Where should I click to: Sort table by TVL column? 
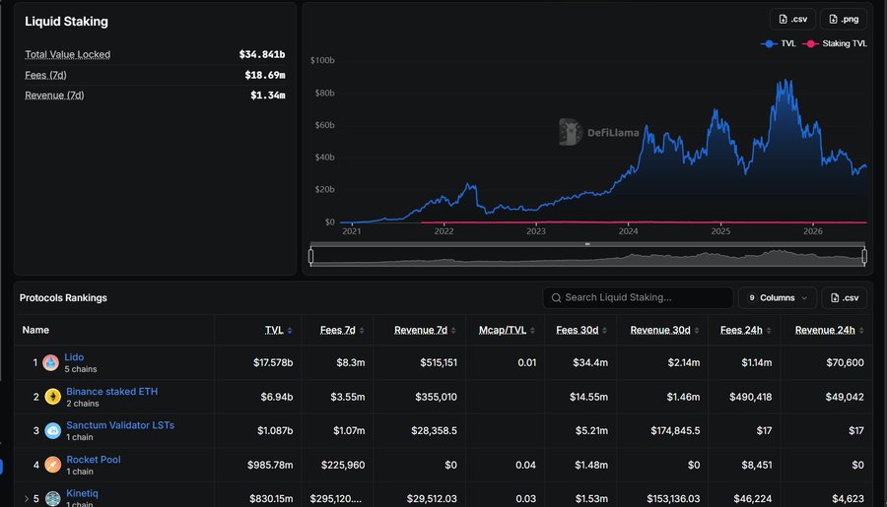[x=278, y=330]
